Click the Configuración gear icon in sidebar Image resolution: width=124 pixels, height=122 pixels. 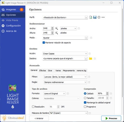point(3,26)
